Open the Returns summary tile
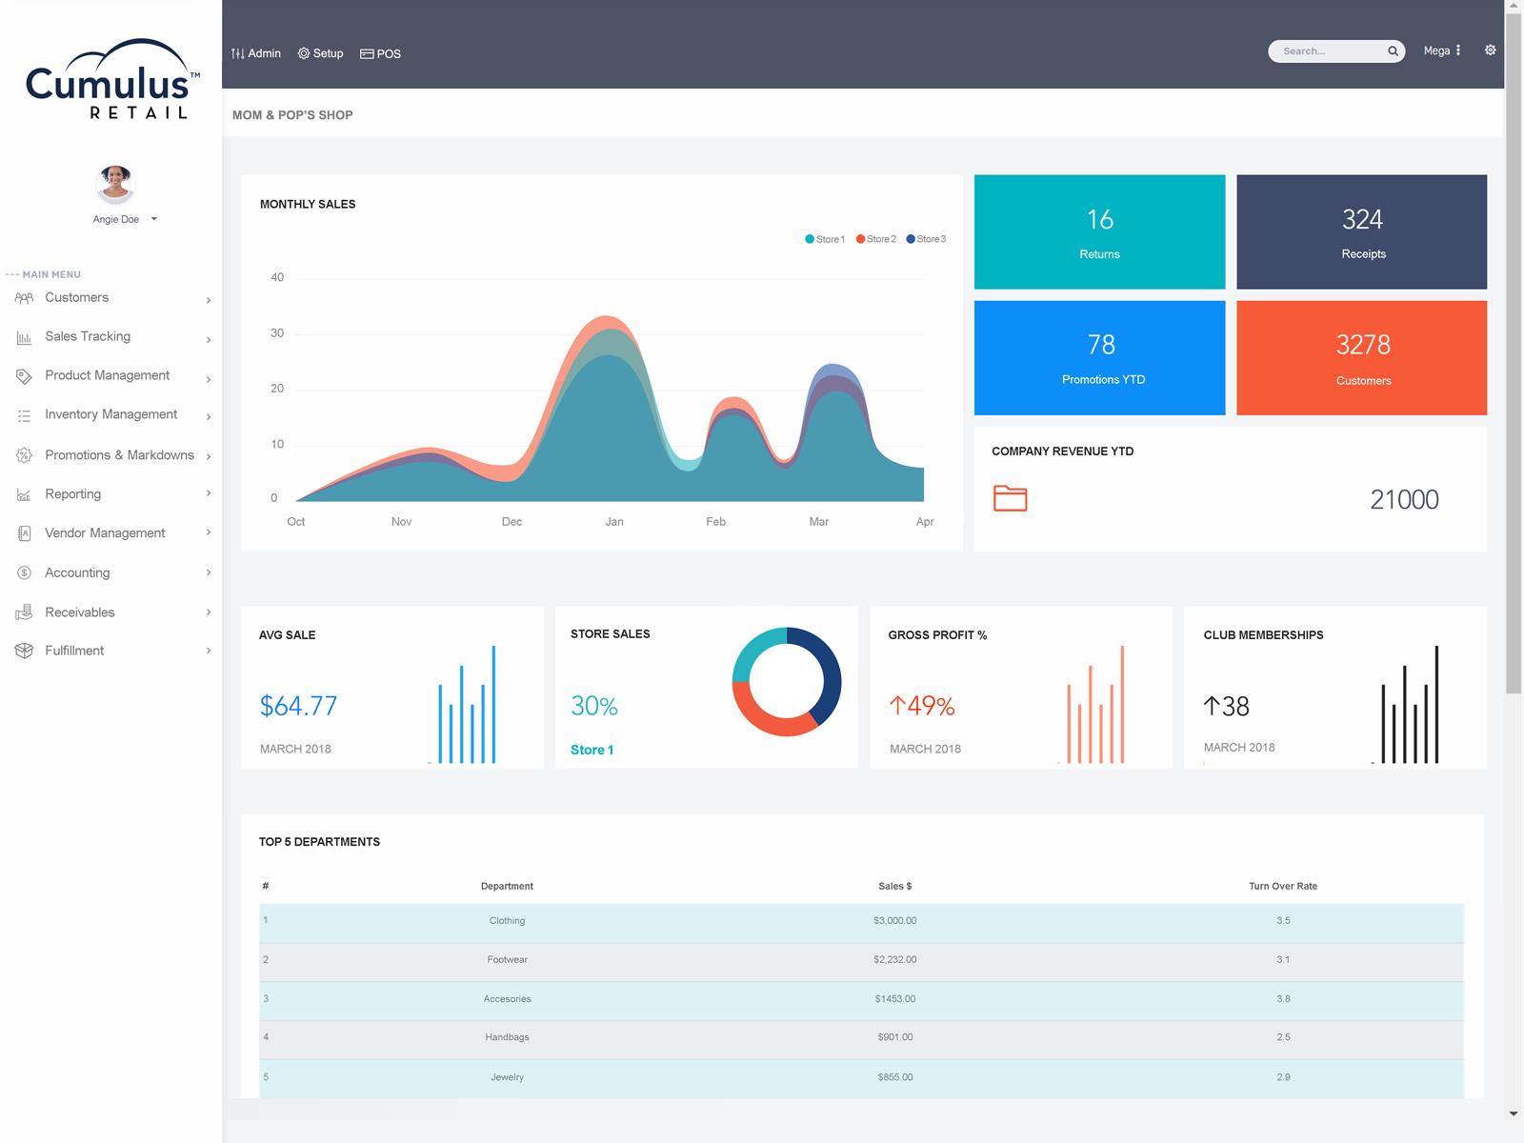Screen dimensions: 1524x1143 [x=1099, y=231]
